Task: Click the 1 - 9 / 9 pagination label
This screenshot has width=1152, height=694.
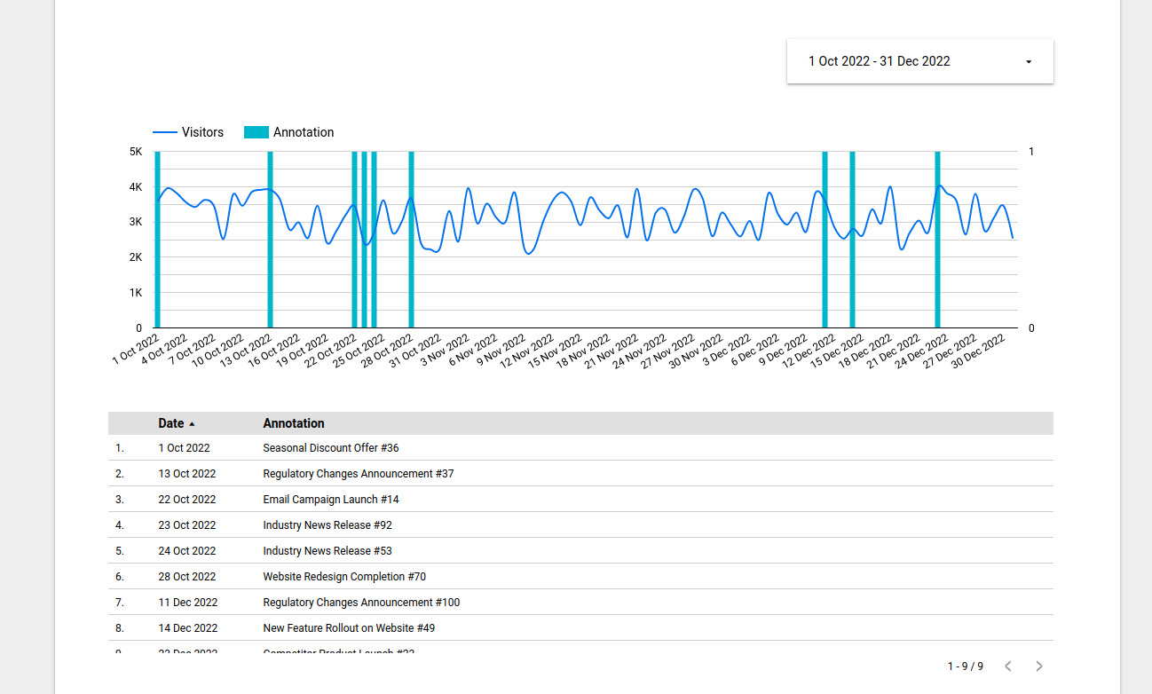Action: click(965, 666)
